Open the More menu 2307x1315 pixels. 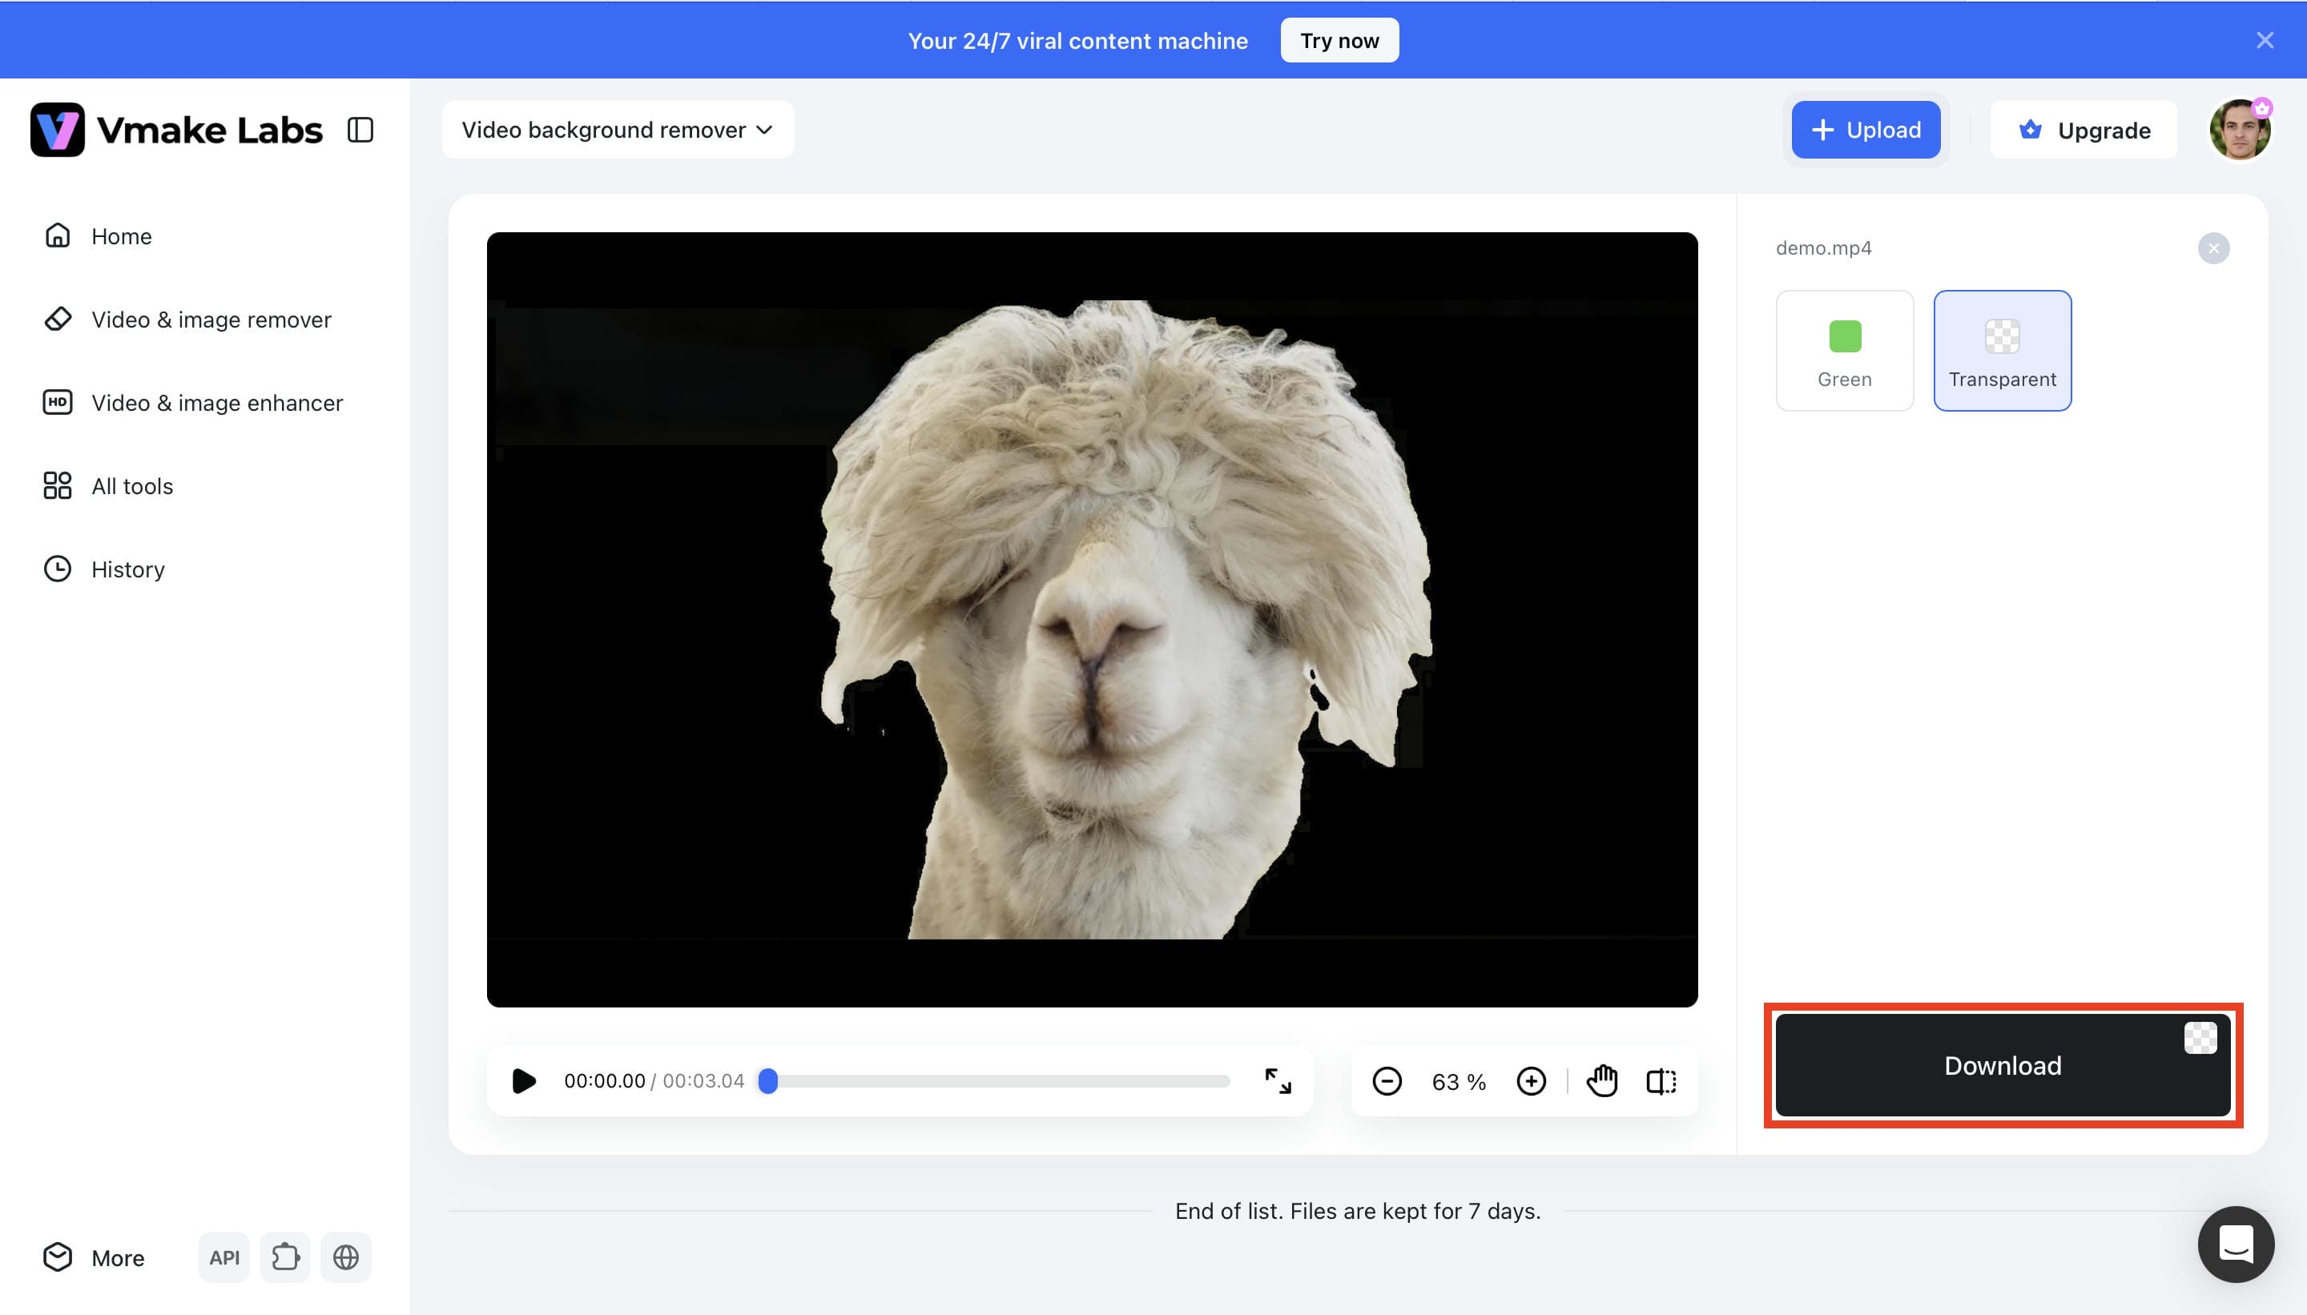(x=94, y=1257)
